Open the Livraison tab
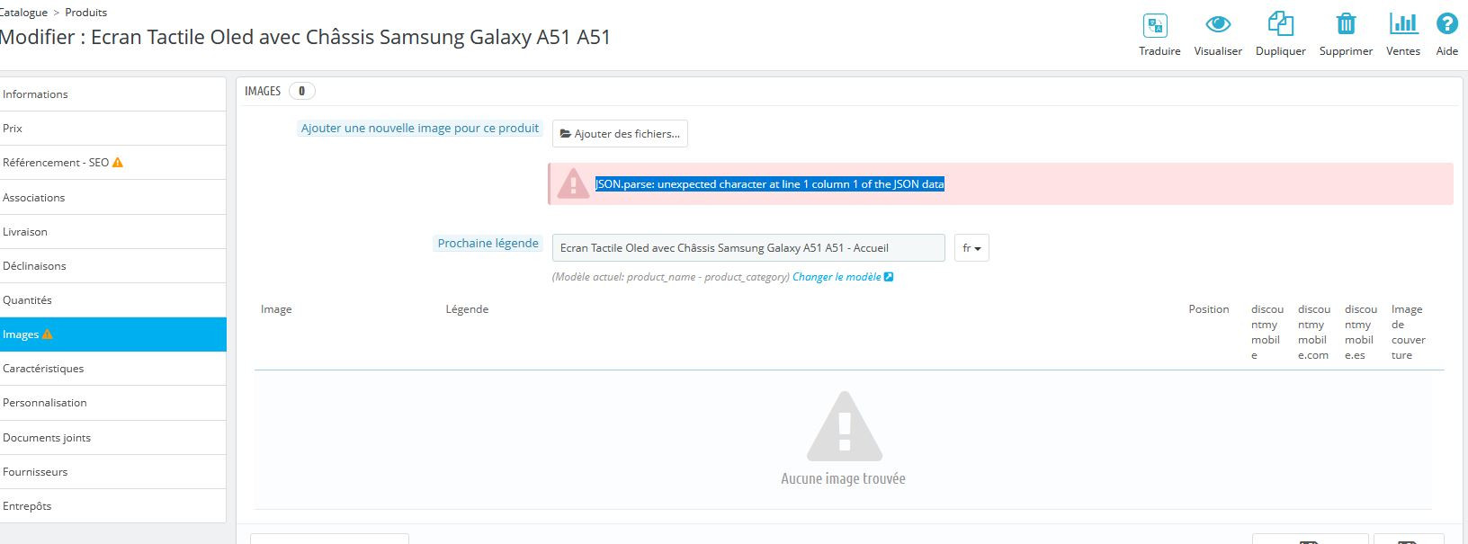The width and height of the screenshot is (1468, 544). (25, 232)
